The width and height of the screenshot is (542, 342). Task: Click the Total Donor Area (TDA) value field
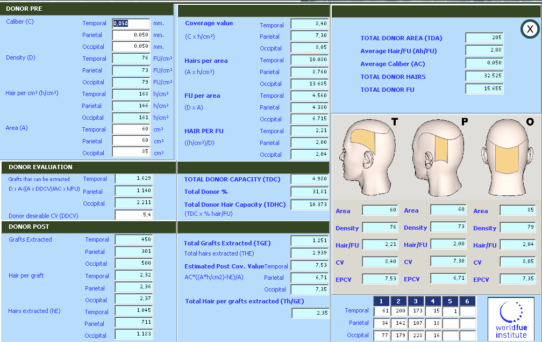[x=484, y=38]
